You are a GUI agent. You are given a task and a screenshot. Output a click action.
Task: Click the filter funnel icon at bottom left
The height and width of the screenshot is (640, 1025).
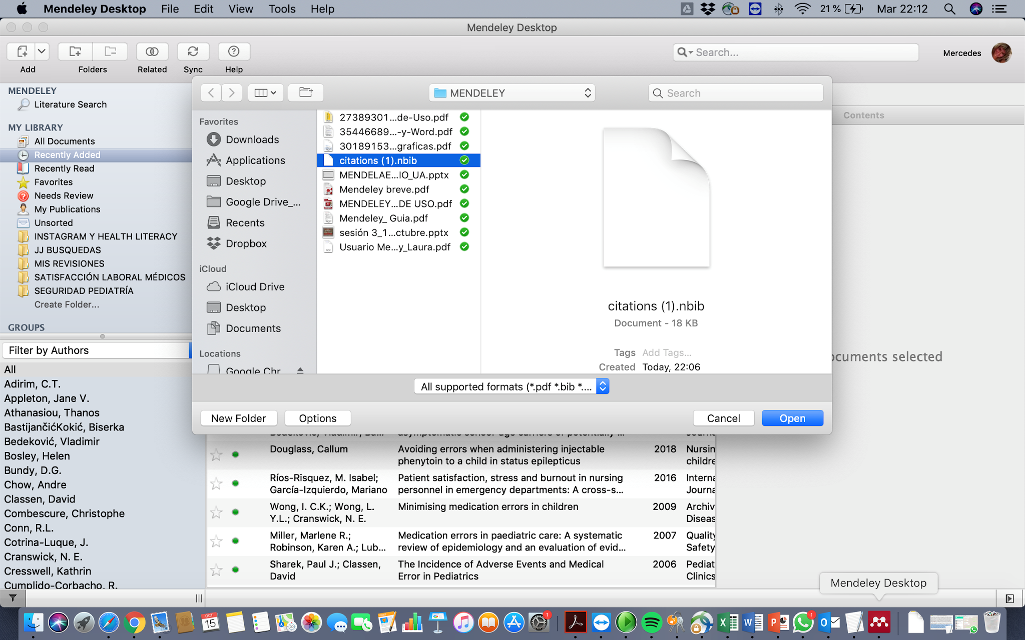(13, 598)
